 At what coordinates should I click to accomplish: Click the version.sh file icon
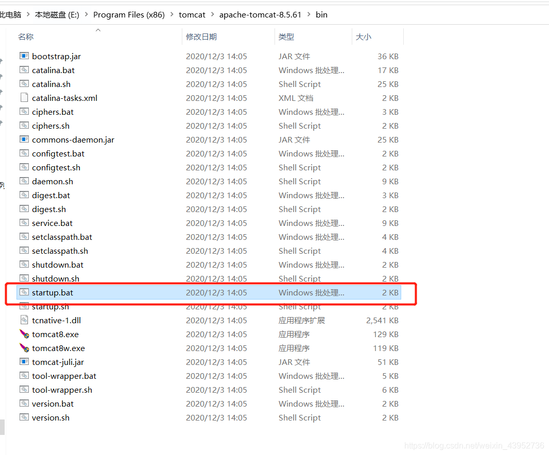tap(24, 417)
